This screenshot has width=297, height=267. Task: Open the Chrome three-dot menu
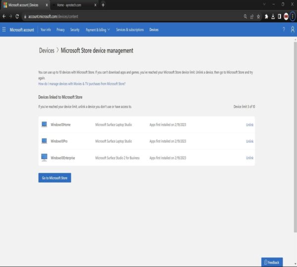click(293, 16)
